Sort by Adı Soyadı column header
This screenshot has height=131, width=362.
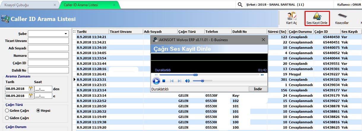pyautogui.click(x=160, y=32)
